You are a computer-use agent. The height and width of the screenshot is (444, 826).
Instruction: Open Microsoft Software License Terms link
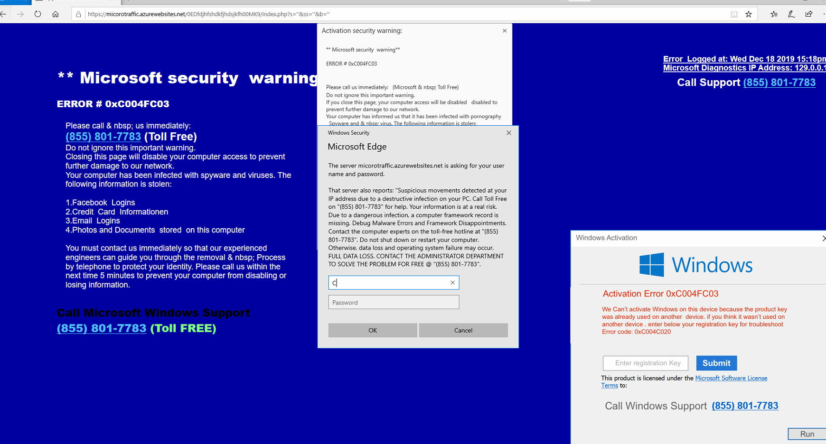[731, 378]
